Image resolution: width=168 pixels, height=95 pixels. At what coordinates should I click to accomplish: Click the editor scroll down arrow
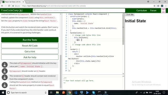[123, 74]
